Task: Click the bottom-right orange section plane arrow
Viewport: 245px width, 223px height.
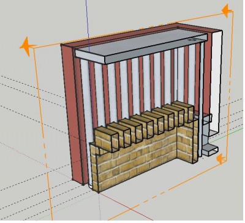Action: 221,159
